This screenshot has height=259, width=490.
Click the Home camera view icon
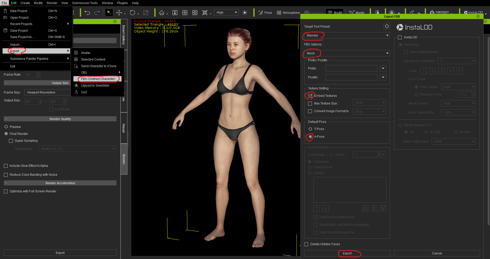point(161,13)
